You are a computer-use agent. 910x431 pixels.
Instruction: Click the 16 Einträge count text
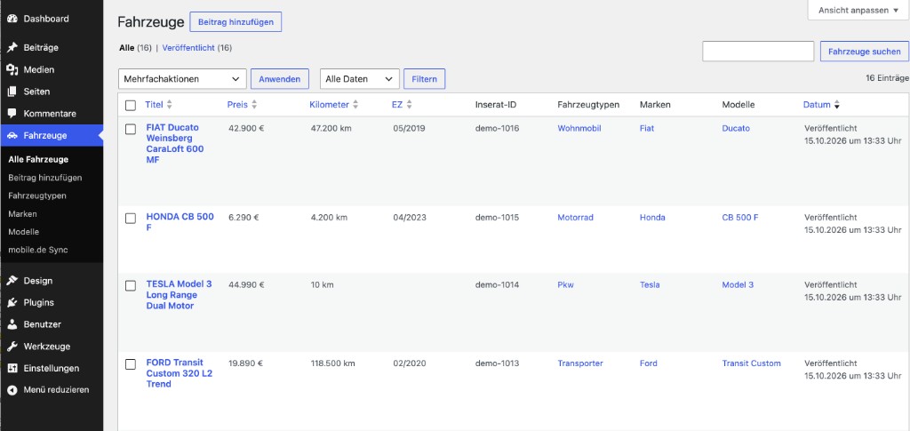888,77
